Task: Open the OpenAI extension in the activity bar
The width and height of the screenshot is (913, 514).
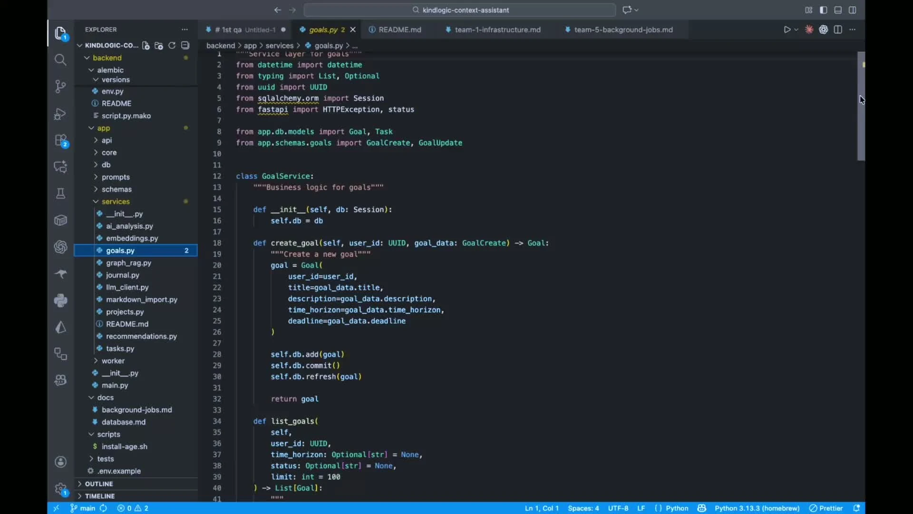Action: 60,247
